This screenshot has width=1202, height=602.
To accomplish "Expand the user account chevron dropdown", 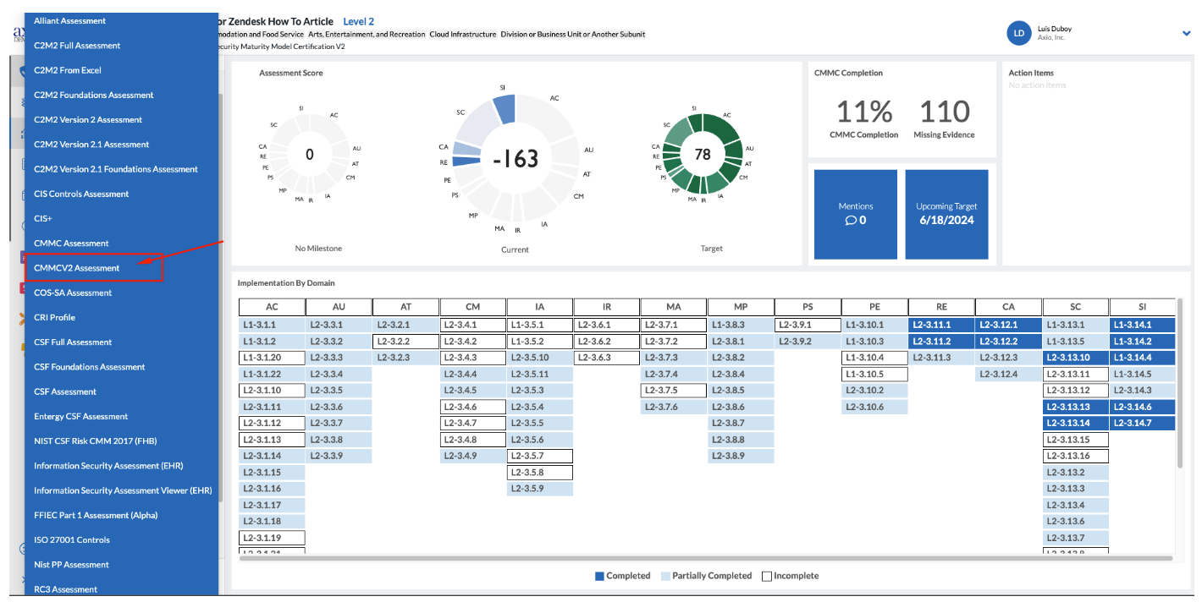I will (1186, 33).
